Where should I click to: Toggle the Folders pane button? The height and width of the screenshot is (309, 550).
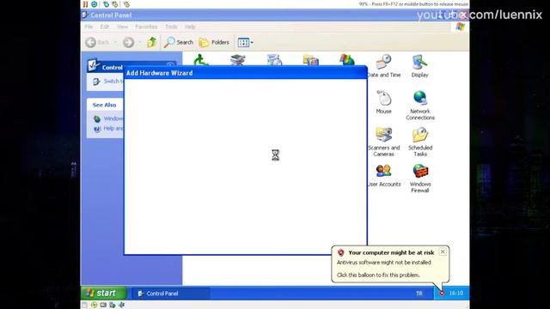[214, 42]
